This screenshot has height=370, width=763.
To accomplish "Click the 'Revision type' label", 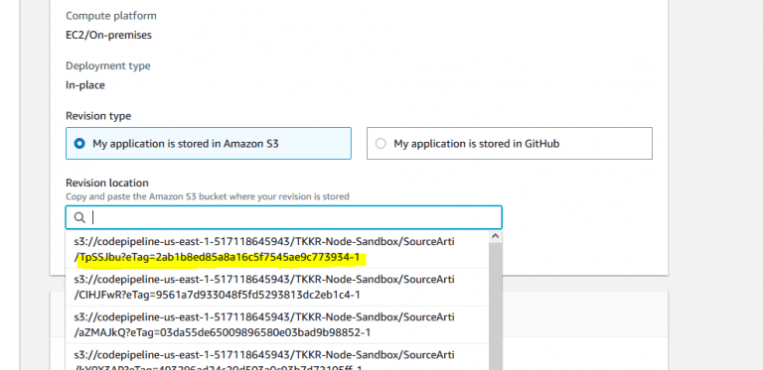I will [98, 116].
